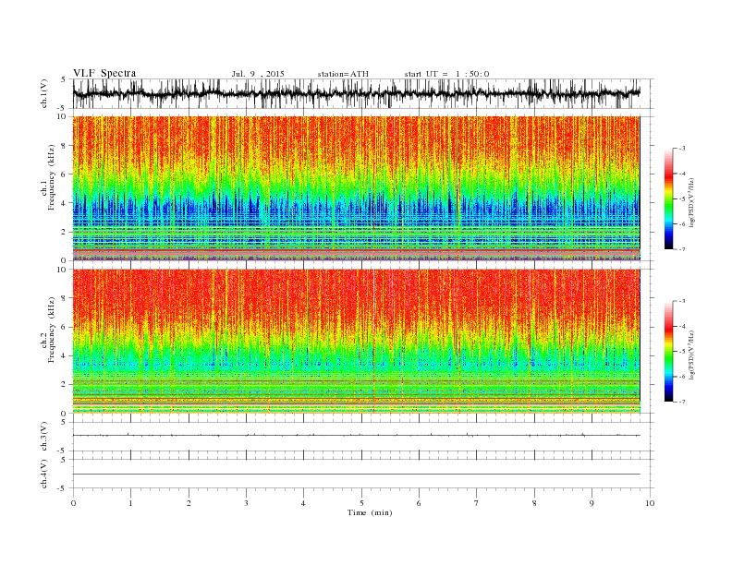Click the "-4" label on ch.2 colorbar
This screenshot has width=732, height=565.
pyautogui.click(x=682, y=326)
